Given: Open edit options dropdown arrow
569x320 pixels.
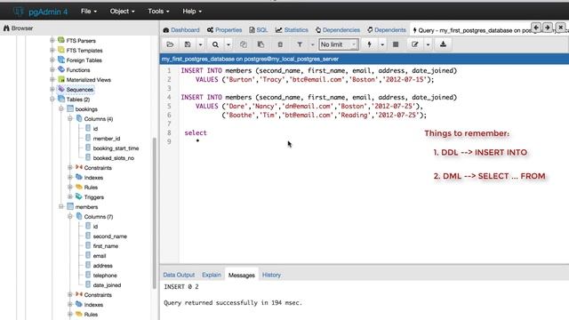Looking at the screenshot, I should pos(428,44).
